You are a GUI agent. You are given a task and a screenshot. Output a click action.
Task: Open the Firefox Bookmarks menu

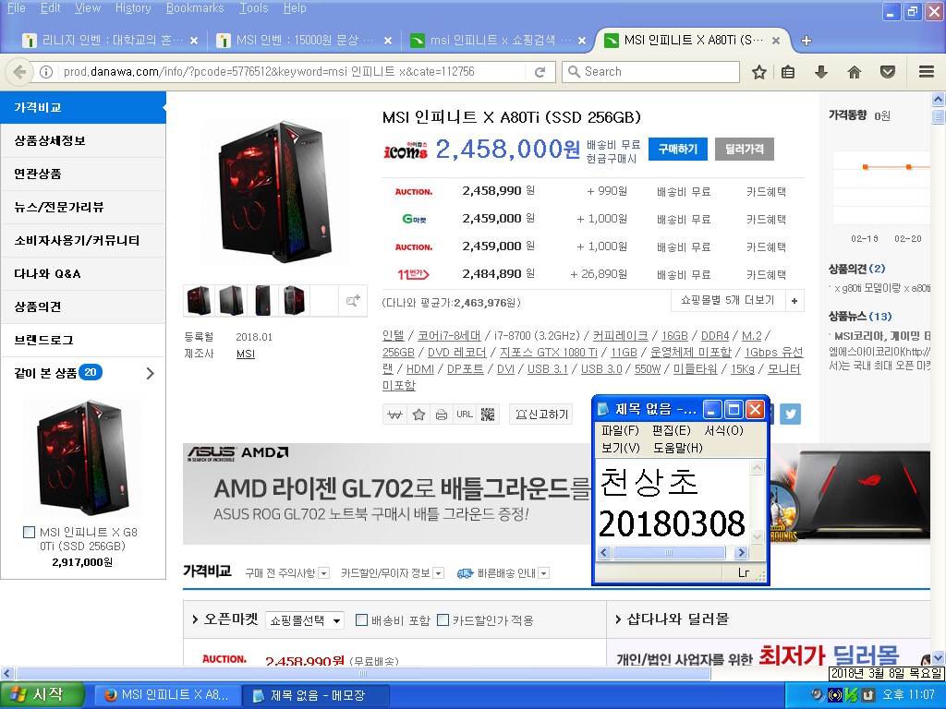pyautogui.click(x=195, y=8)
